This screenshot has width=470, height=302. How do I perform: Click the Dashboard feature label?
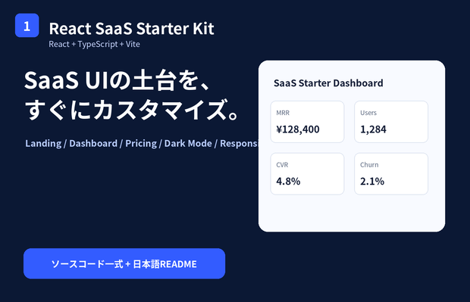[x=93, y=143]
